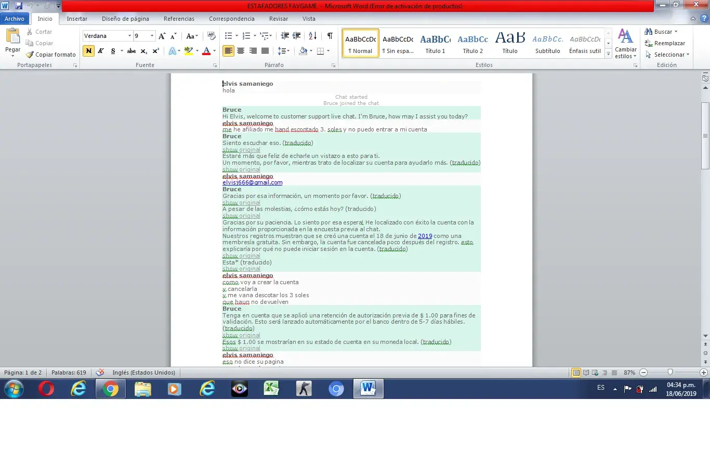Increase paragraph indent
The height and width of the screenshot is (452, 710).
pos(297,36)
